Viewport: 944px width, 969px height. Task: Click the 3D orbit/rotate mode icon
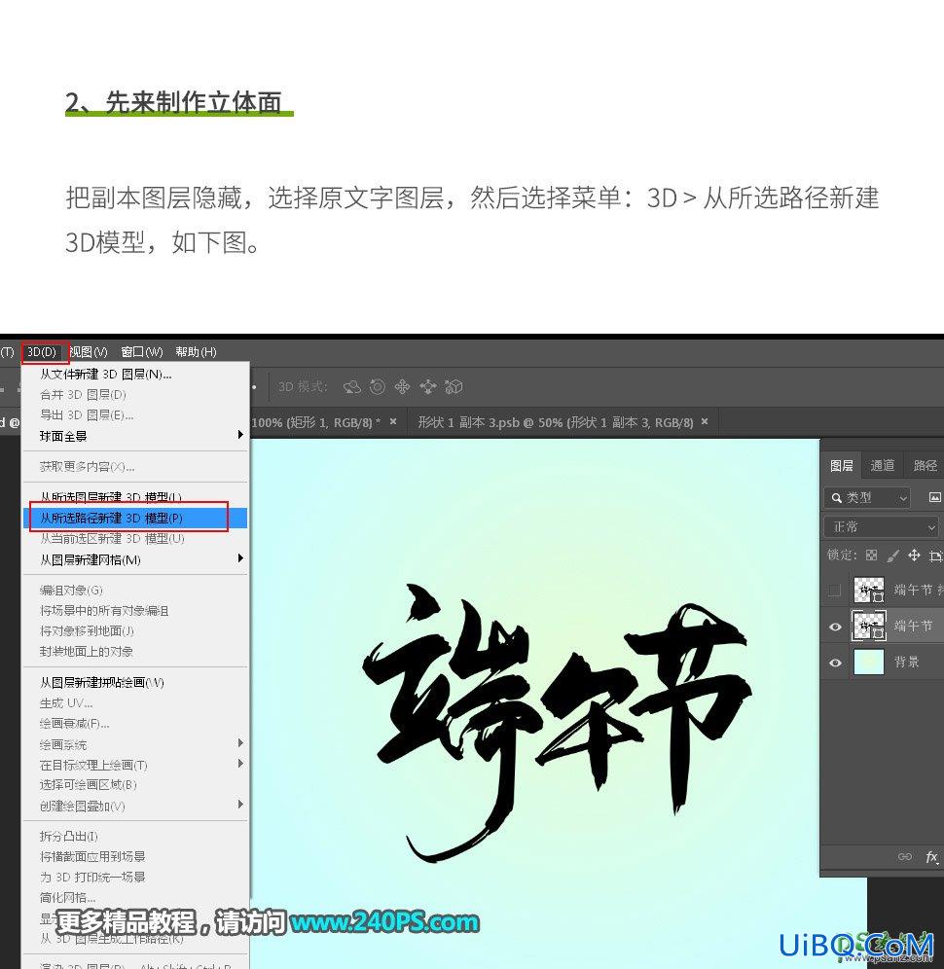click(x=351, y=387)
